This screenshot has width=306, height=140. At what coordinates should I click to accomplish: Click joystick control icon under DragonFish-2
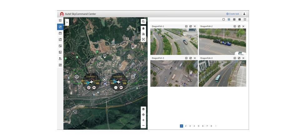coord(116,88)
